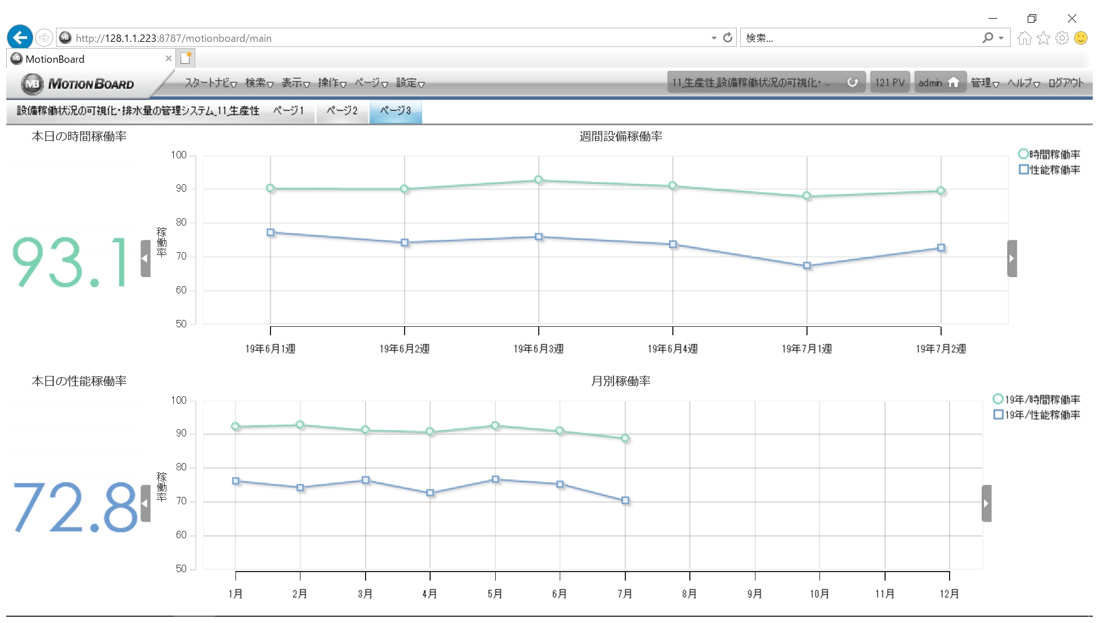
Task: Click the board reload icon beside the board name
Action: 852,83
